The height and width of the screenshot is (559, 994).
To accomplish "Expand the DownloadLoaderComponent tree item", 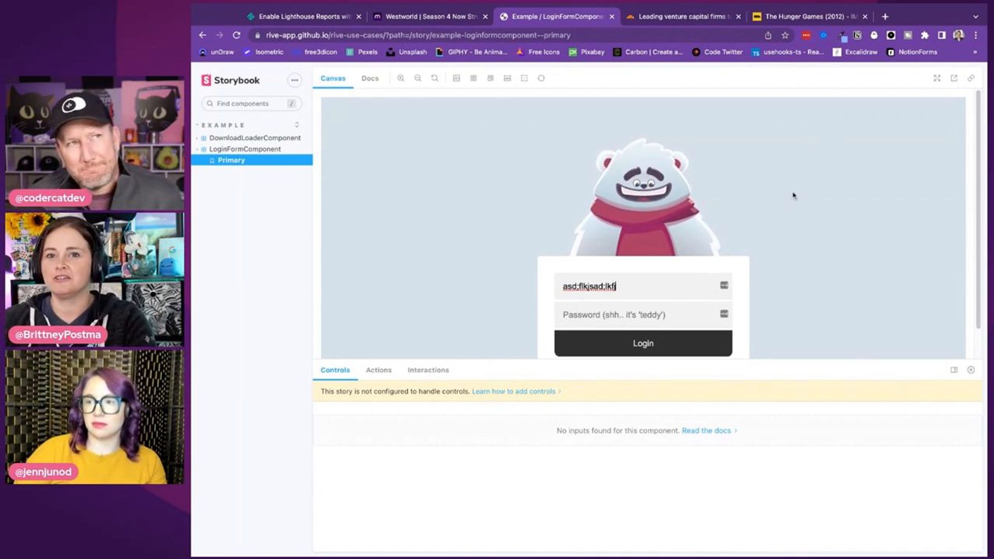I will (254, 138).
